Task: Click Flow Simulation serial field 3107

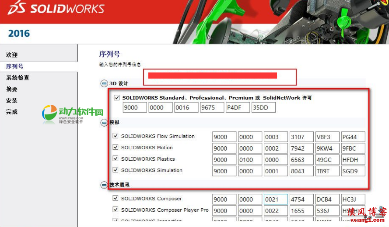Action: click(x=301, y=137)
